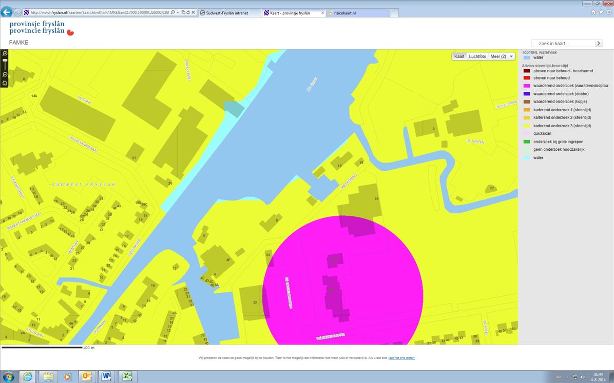Click legend text 'onderzoek bij grote ingrepen'
This screenshot has height=383, width=614.
[x=558, y=142]
